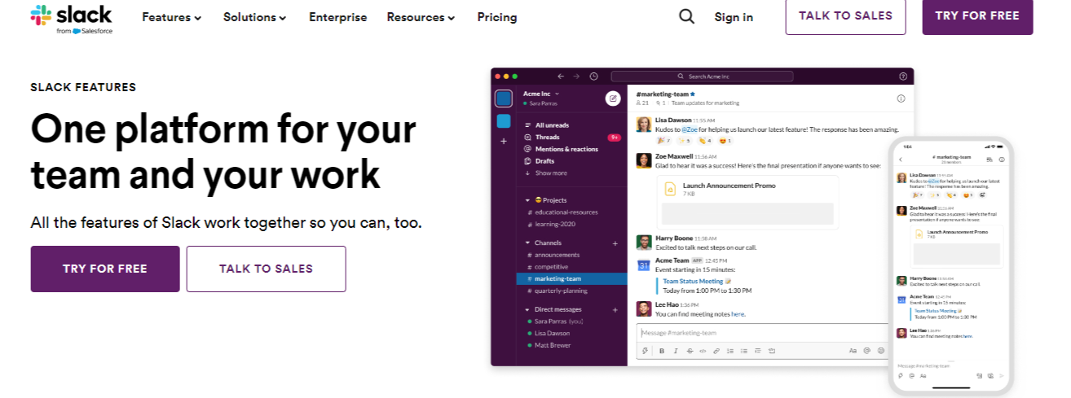Open the Launch Announcement Promo file attachment

coord(747,201)
